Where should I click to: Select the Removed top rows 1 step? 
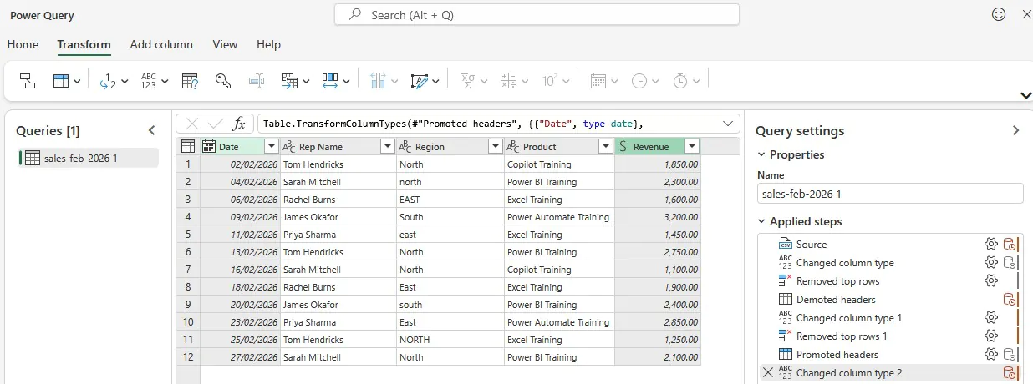842,336
